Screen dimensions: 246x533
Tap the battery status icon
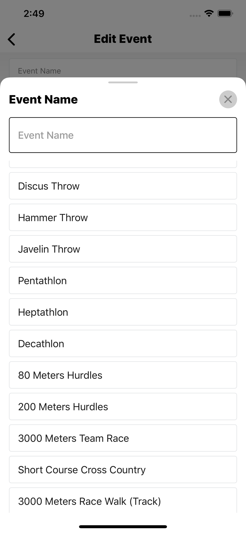coord(225,13)
